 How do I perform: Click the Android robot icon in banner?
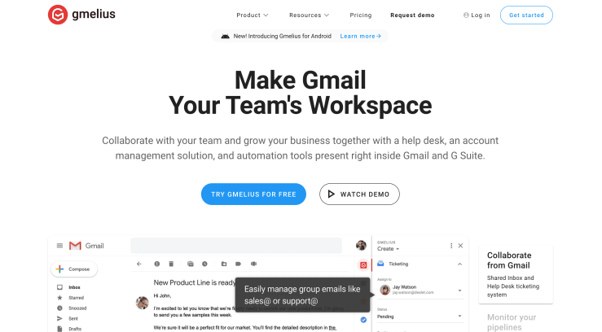(x=226, y=36)
